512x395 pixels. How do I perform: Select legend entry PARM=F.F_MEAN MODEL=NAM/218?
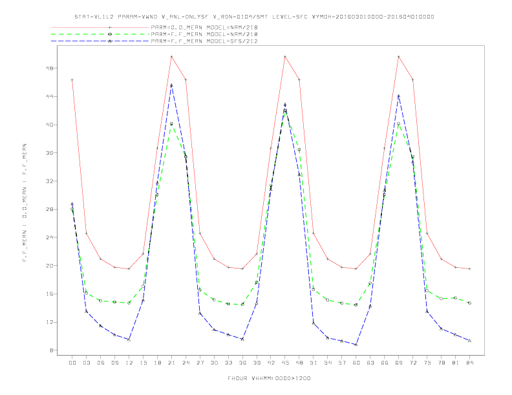click(204, 34)
